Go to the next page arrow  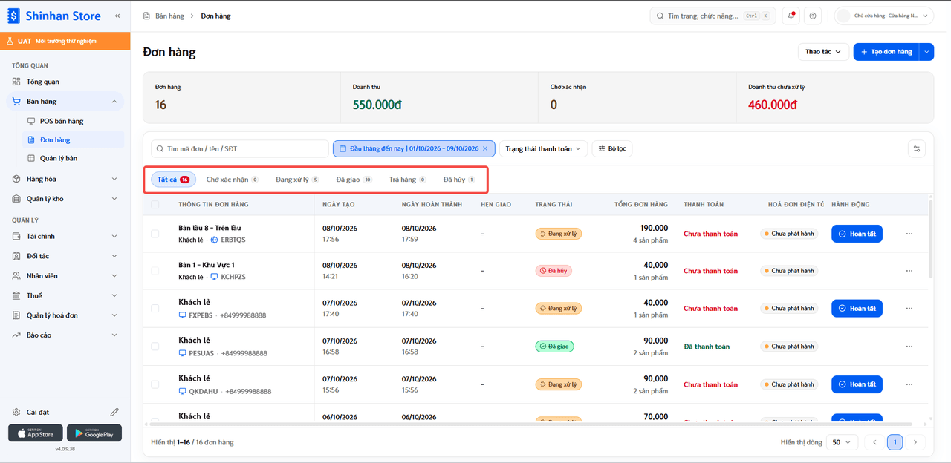pyautogui.click(x=915, y=442)
